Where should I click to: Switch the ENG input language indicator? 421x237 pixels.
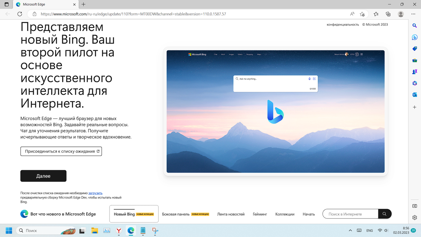(370, 230)
